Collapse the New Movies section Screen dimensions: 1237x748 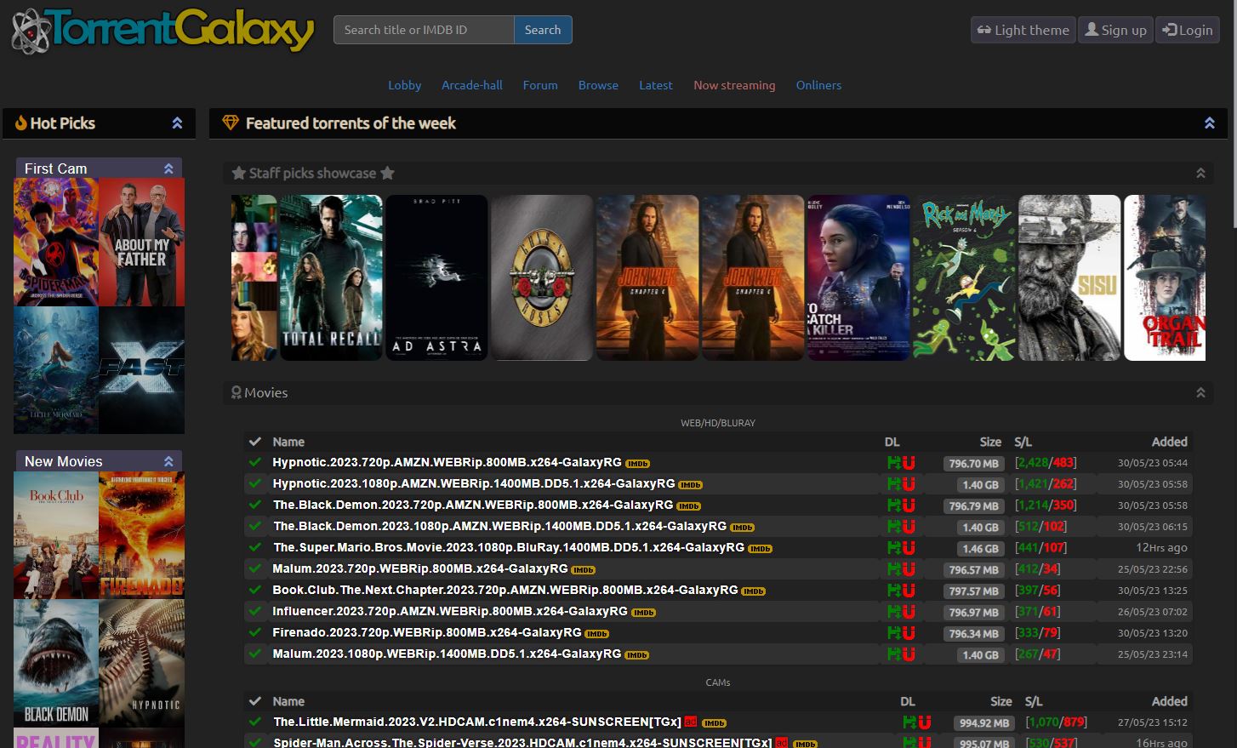(167, 460)
